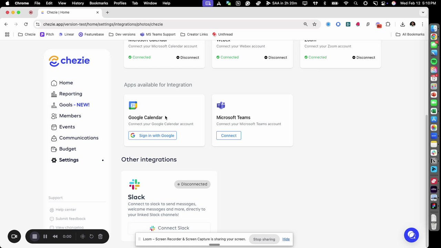
Task: Open the Events calendar section
Action: [67, 127]
